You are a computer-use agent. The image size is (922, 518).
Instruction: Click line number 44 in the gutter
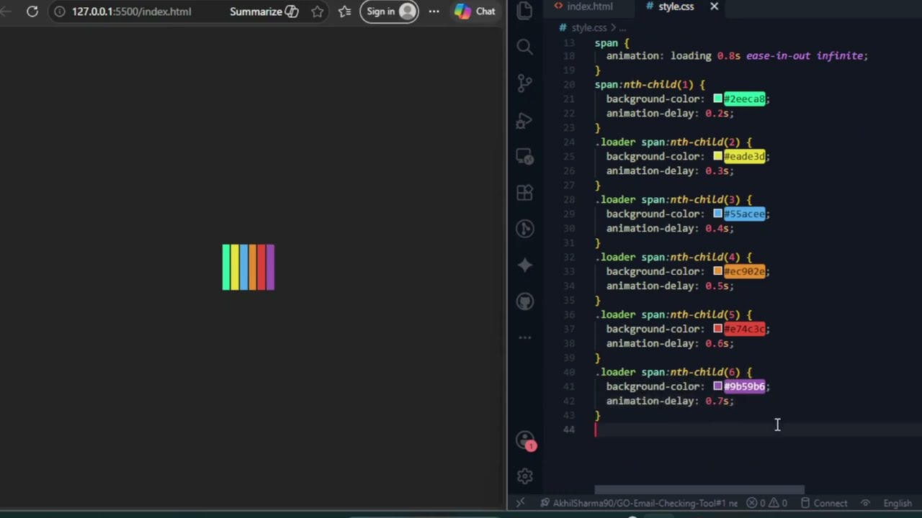tap(569, 430)
